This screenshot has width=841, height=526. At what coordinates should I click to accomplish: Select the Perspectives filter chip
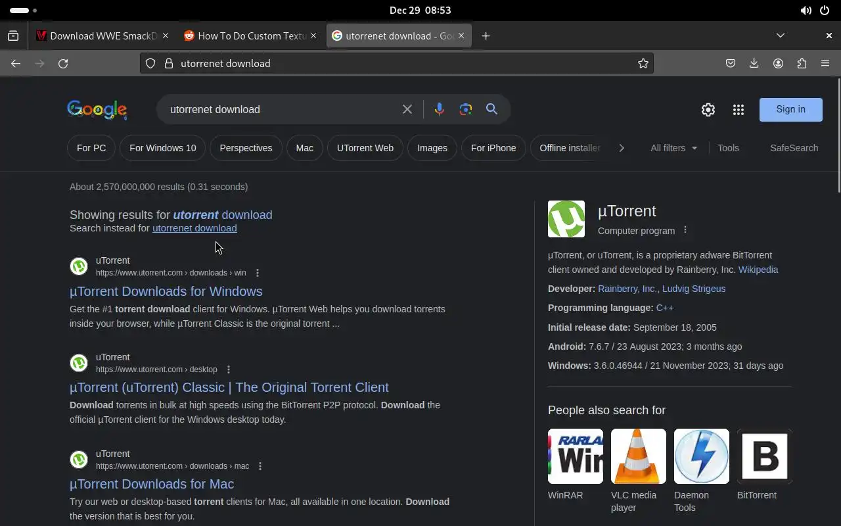point(246,148)
